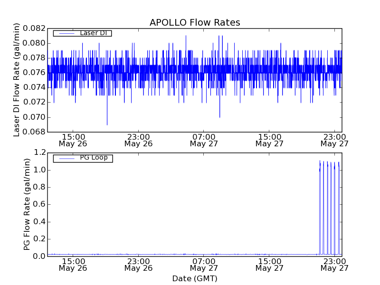
Task: Click the PG Flow Rate y-axis label
Action: point(27,204)
